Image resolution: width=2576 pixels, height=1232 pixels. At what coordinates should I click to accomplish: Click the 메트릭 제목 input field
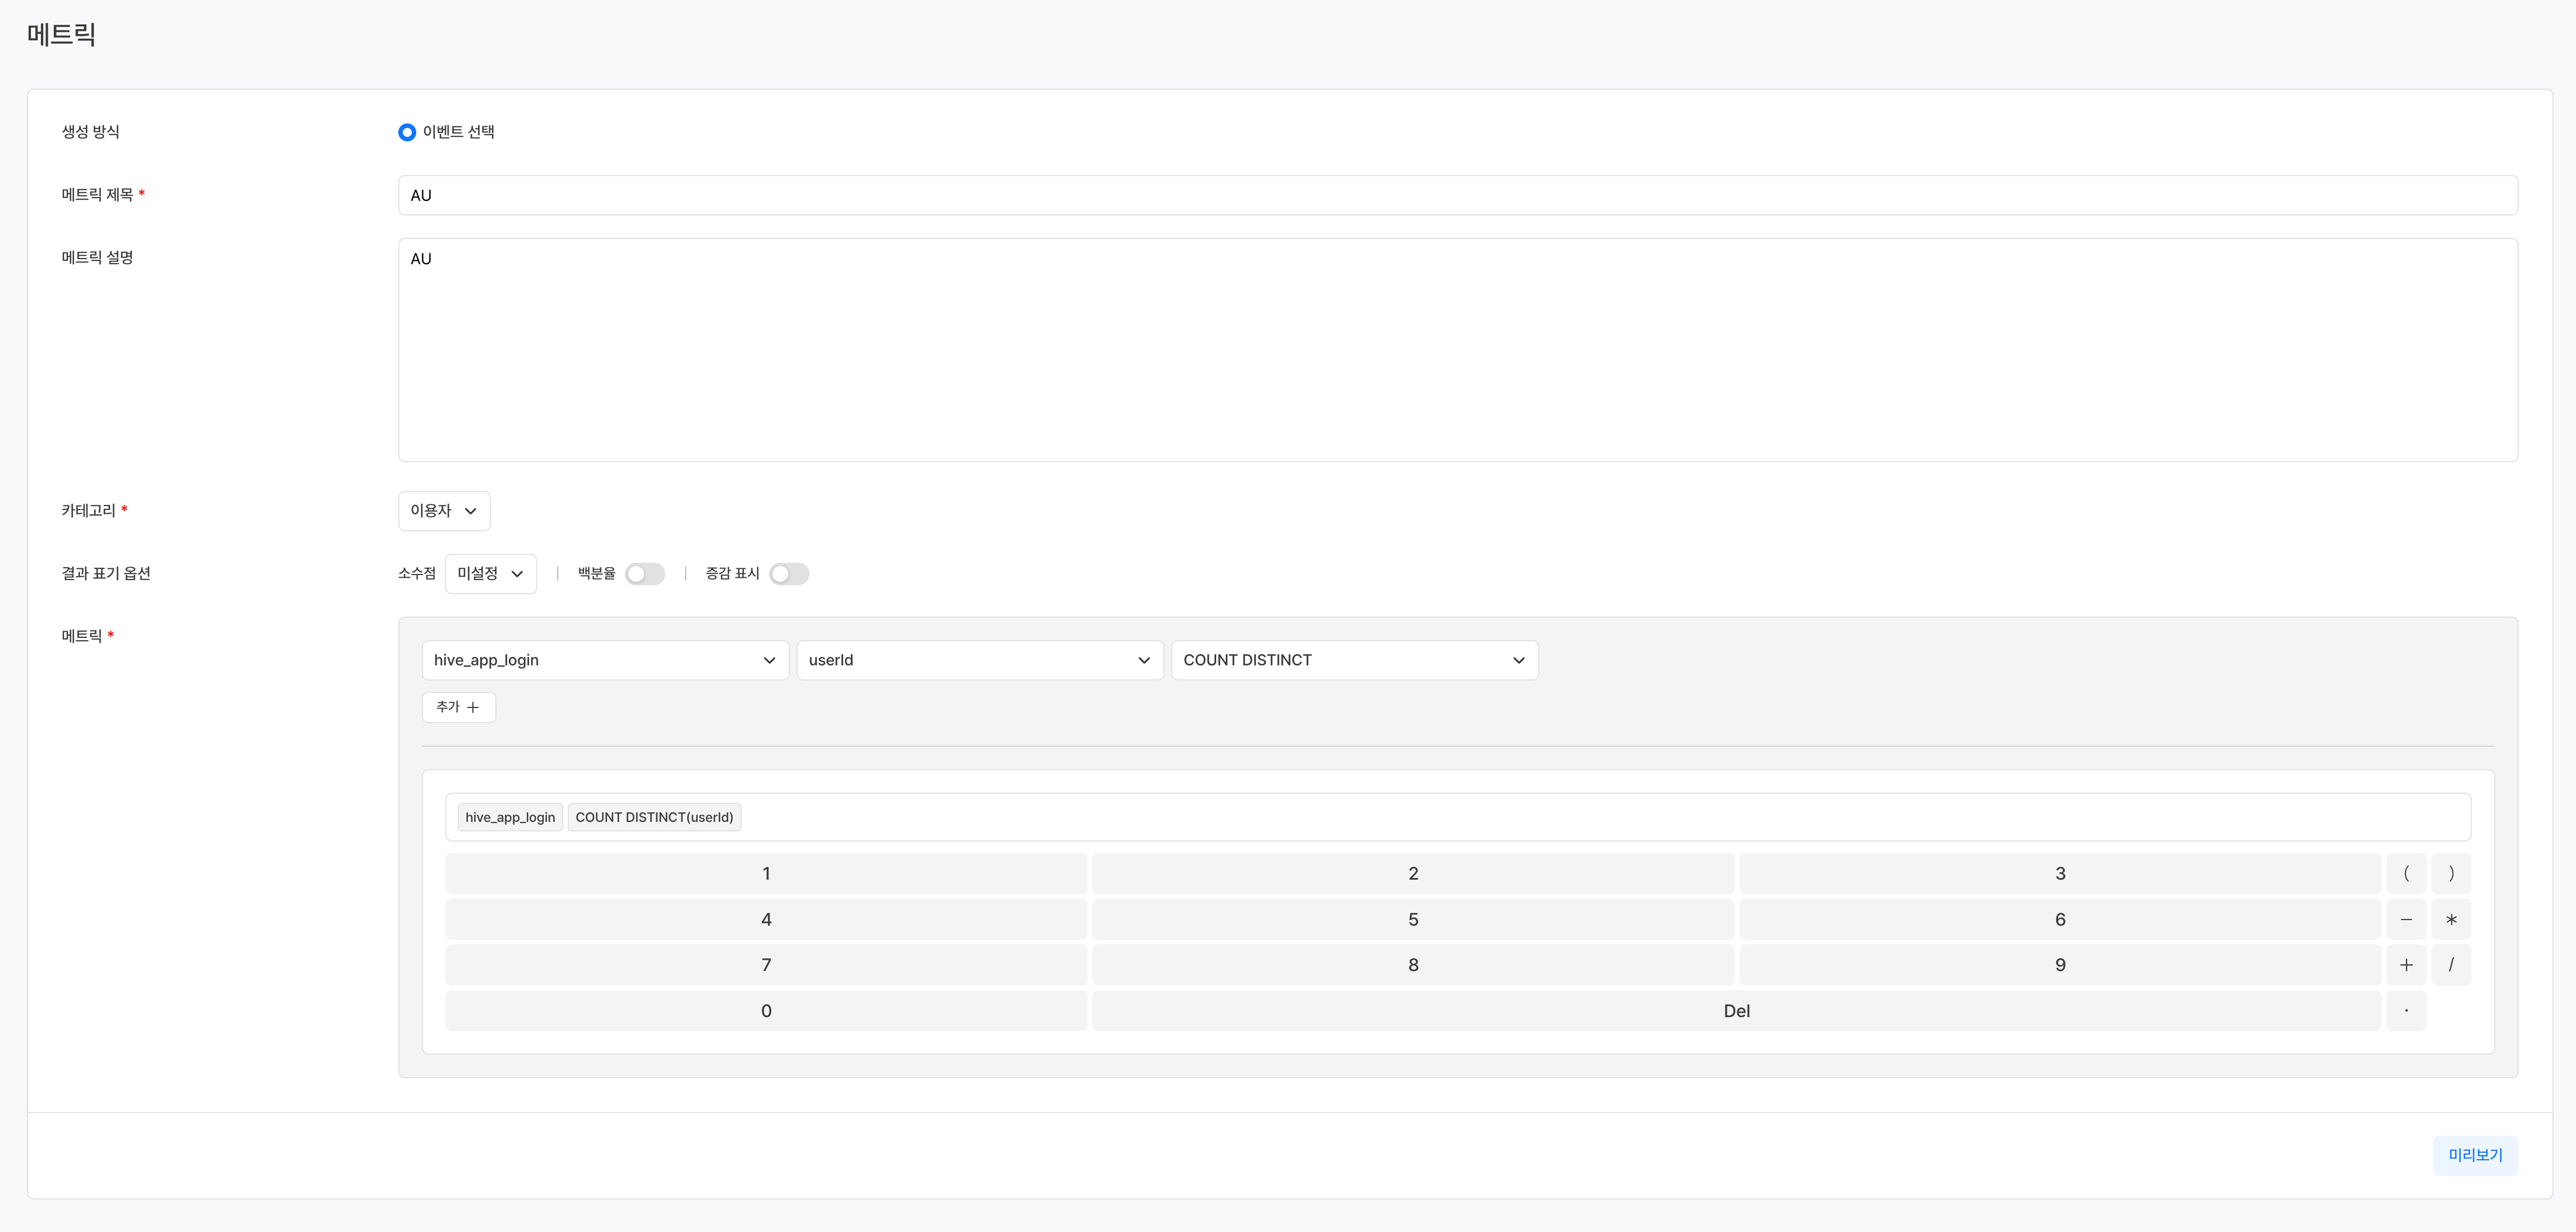1457,196
